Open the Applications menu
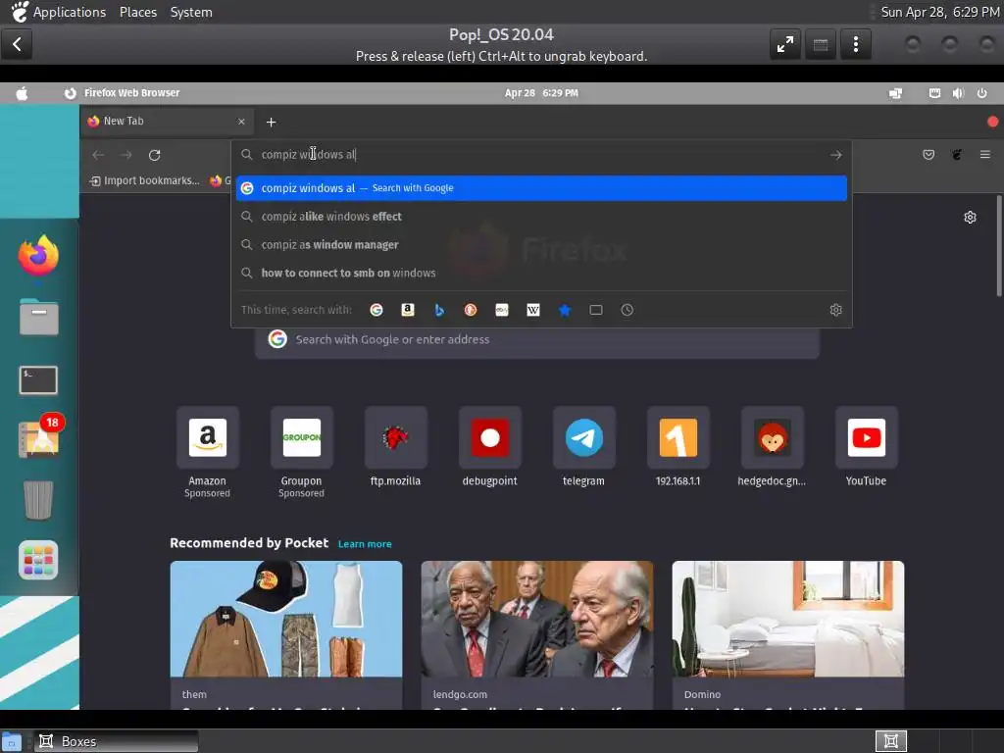The width and height of the screenshot is (1004, 753). click(x=70, y=12)
